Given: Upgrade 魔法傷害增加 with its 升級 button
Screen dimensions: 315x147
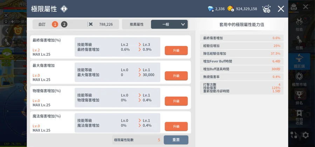Looking at the screenshot, I should click(x=176, y=126).
